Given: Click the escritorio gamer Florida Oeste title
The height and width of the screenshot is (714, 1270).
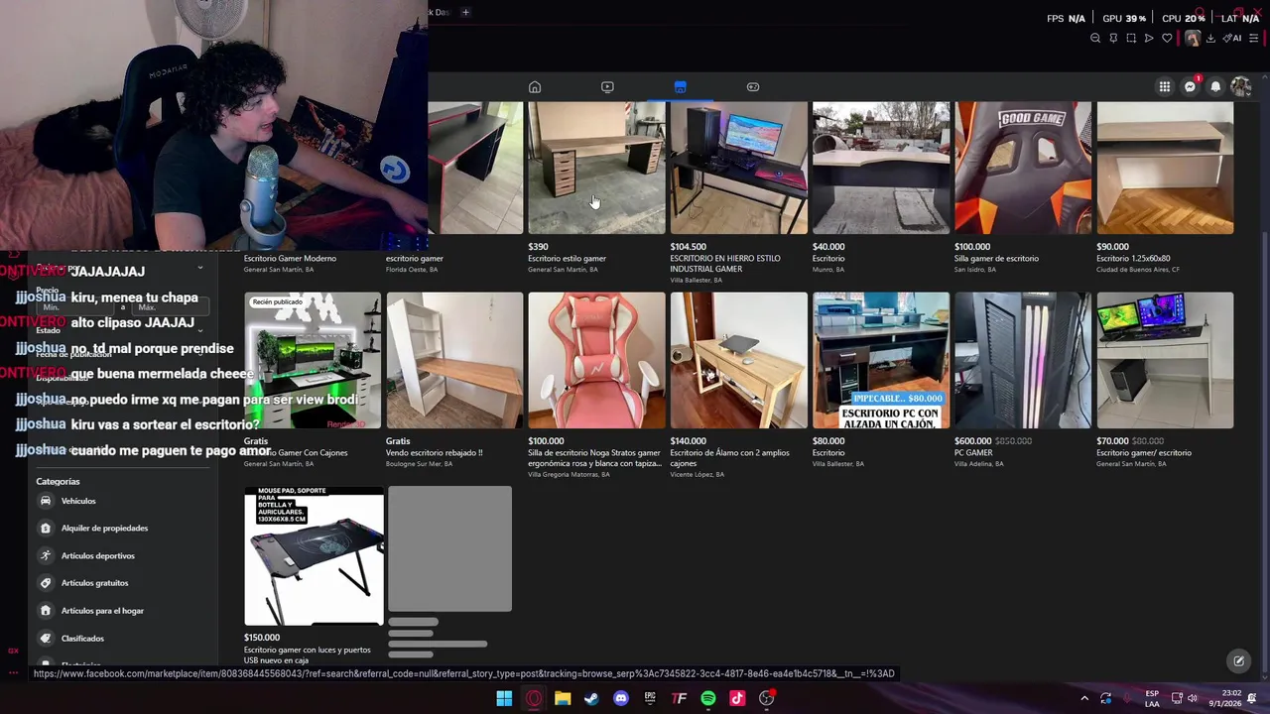Looking at the screenshot, I should click(415, 259).
